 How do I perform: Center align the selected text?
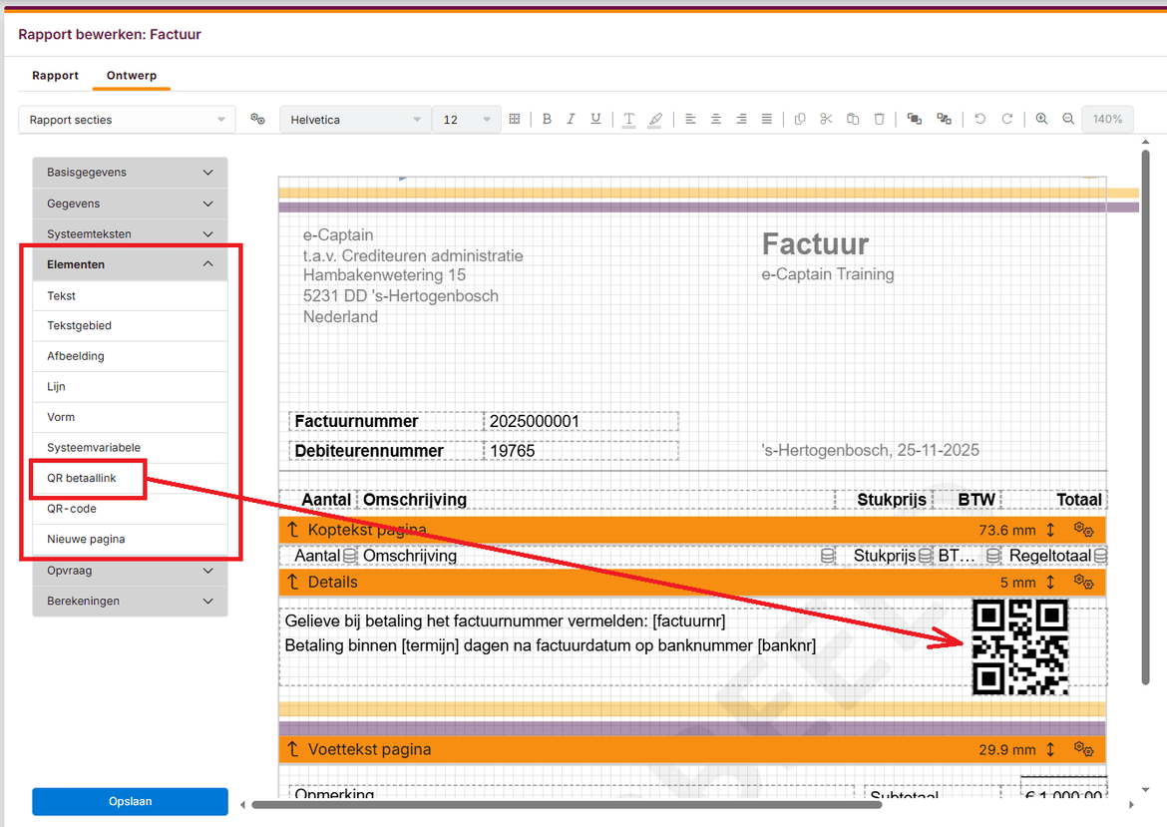716,120
